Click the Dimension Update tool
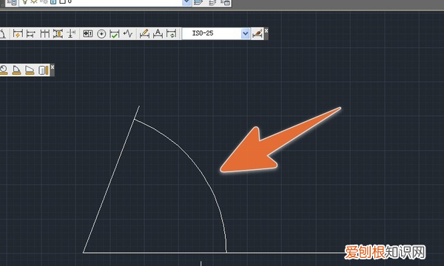This screenshot has height=266, width=444. [x=172, y=34]
